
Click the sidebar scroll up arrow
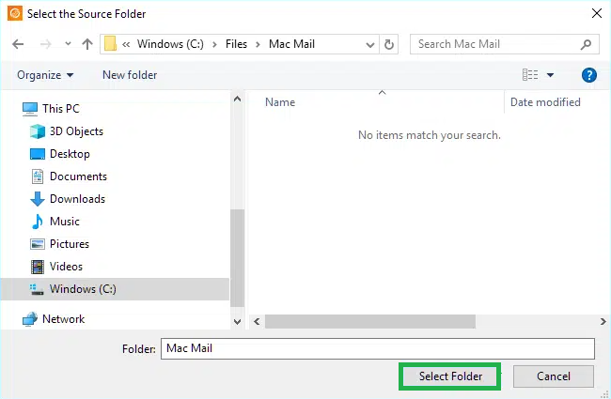click(237, 99)
